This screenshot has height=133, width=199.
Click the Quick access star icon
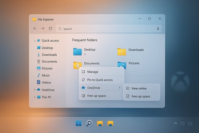(x=39, y=40)
